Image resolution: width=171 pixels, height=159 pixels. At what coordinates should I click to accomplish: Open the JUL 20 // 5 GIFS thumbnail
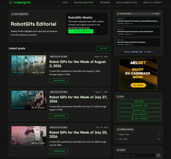click(29, 136)
